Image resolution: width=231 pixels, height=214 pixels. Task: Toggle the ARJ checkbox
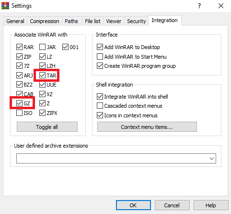[19, 75]
